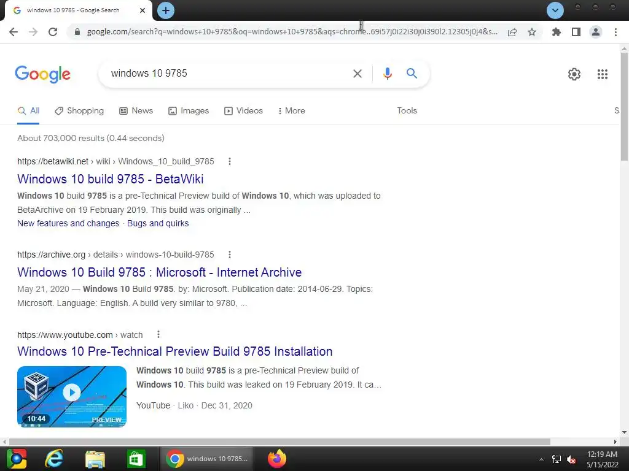Open the Internet Archive result title

coord(159,272)
